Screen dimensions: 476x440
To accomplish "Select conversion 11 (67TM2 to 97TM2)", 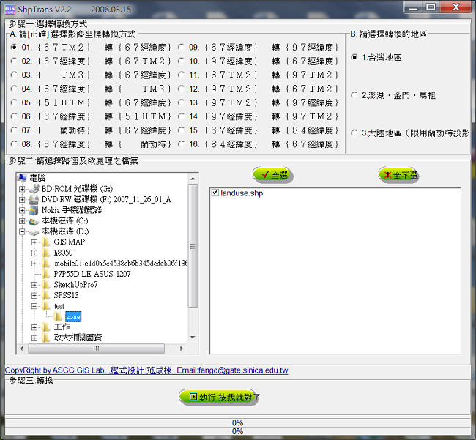I will pyautogui.click(x=181, y=75).
